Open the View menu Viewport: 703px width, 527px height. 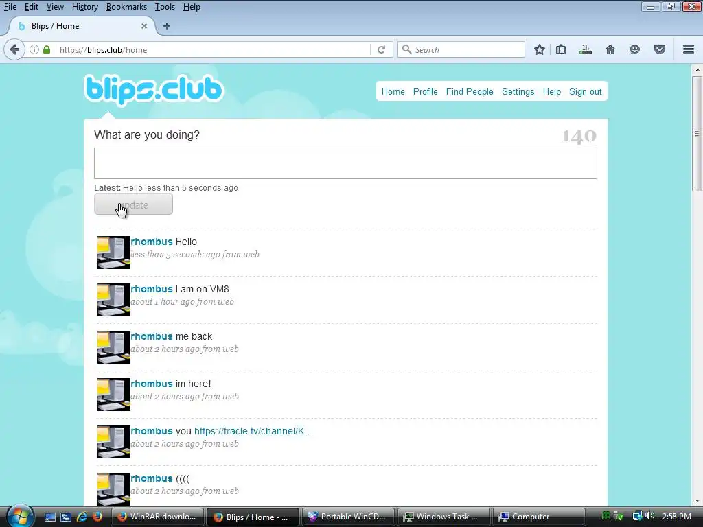pyautogui.click(x=55, y=7)
